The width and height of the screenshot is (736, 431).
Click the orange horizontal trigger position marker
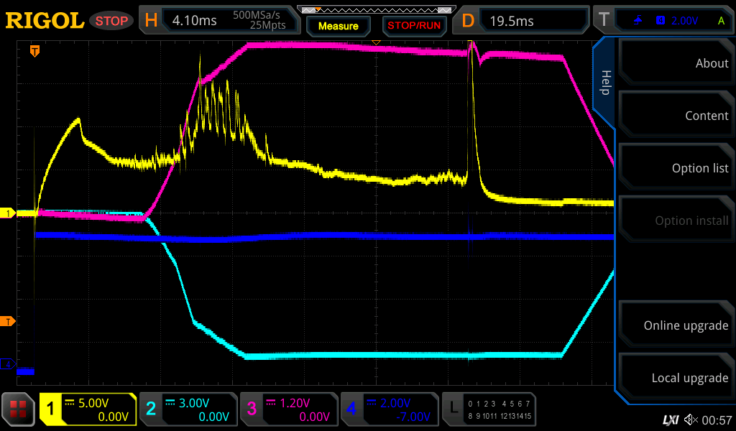34,51
